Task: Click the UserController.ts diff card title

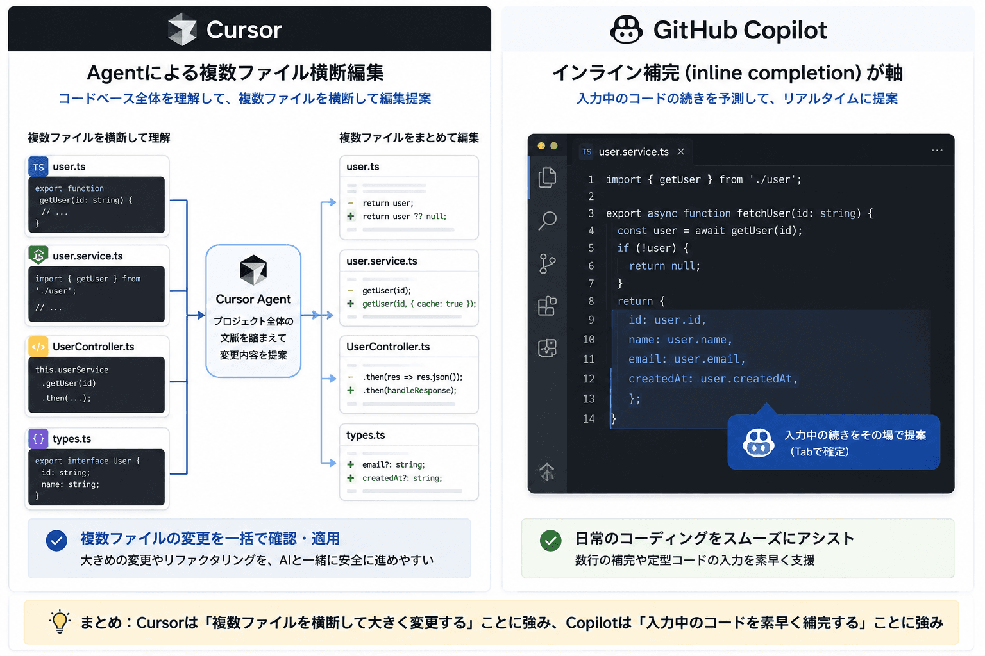Action: click(x=388, y=347)
